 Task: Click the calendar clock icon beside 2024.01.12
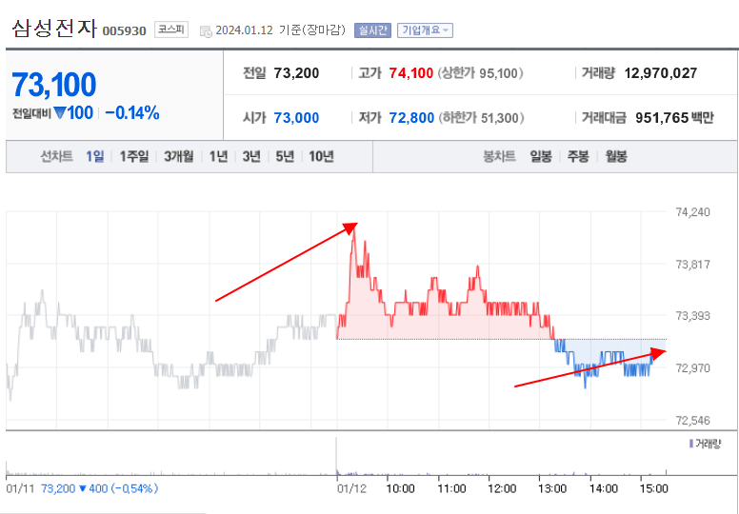click(x=206, y=31)
